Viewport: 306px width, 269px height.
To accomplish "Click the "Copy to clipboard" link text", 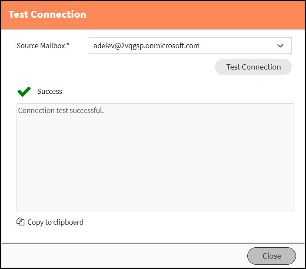I will tap(55, 222).
